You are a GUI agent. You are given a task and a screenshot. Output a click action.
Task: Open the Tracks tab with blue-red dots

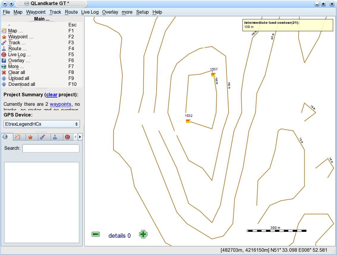click(x=42, y=137)
